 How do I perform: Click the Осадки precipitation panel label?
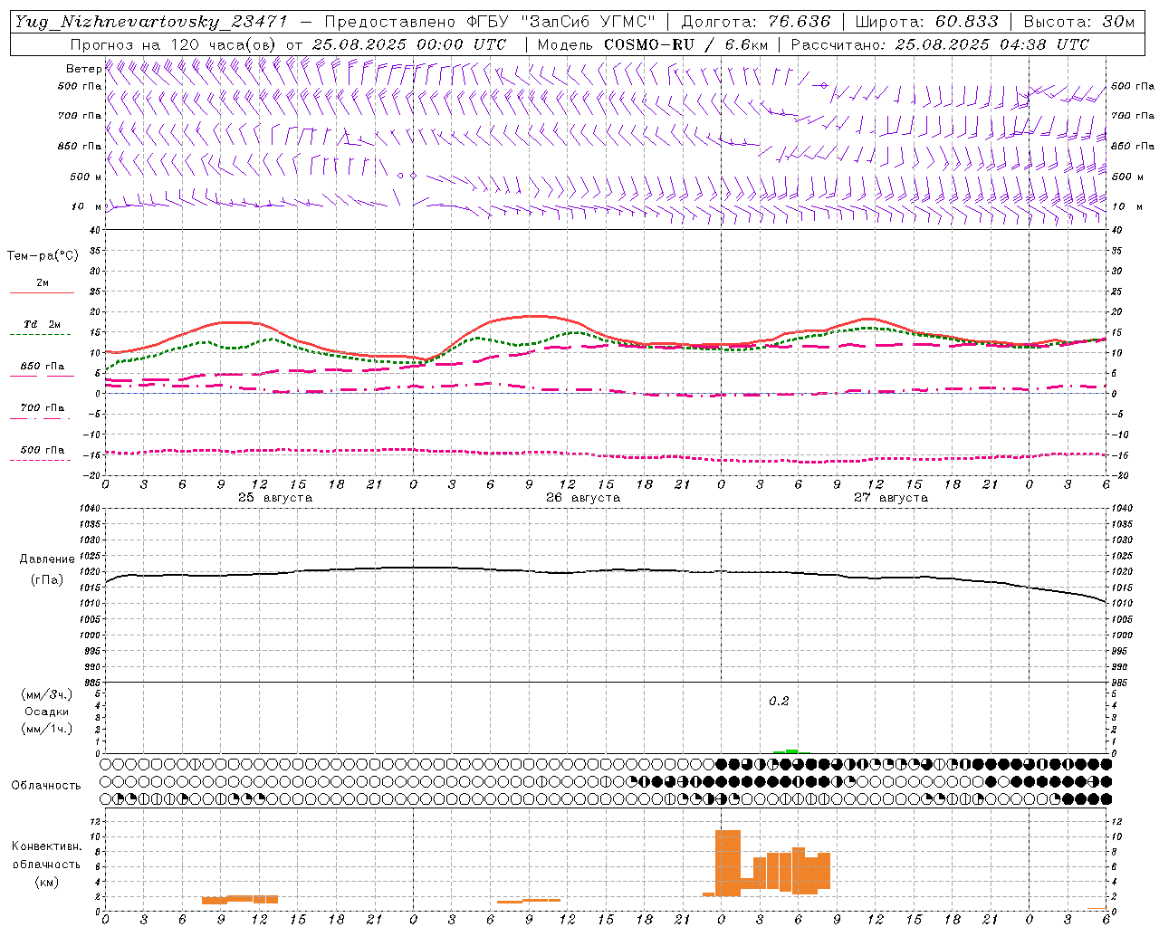coord(46,712)
